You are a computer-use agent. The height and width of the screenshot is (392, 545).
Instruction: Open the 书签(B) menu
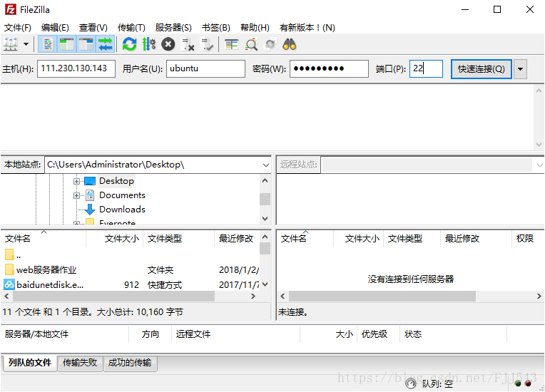pyautogui.click(x=216, y=27)
